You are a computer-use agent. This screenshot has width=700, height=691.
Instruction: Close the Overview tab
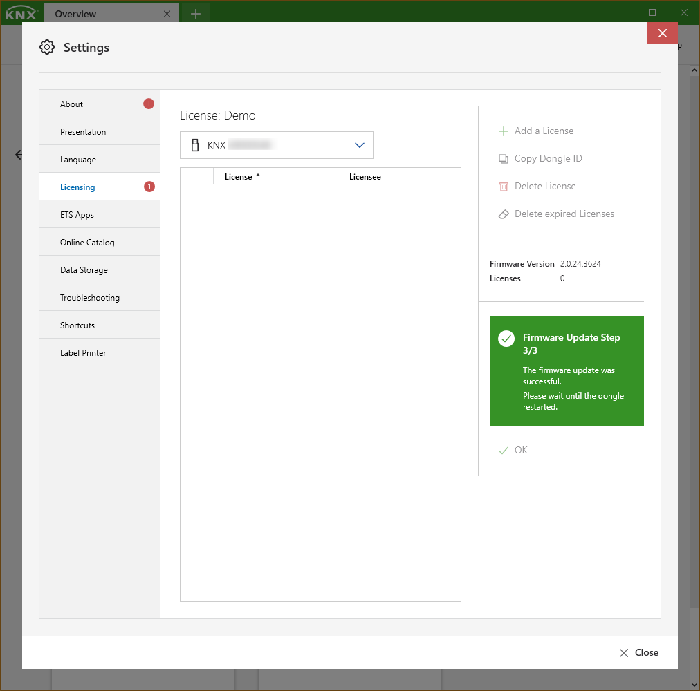[167, 14]
